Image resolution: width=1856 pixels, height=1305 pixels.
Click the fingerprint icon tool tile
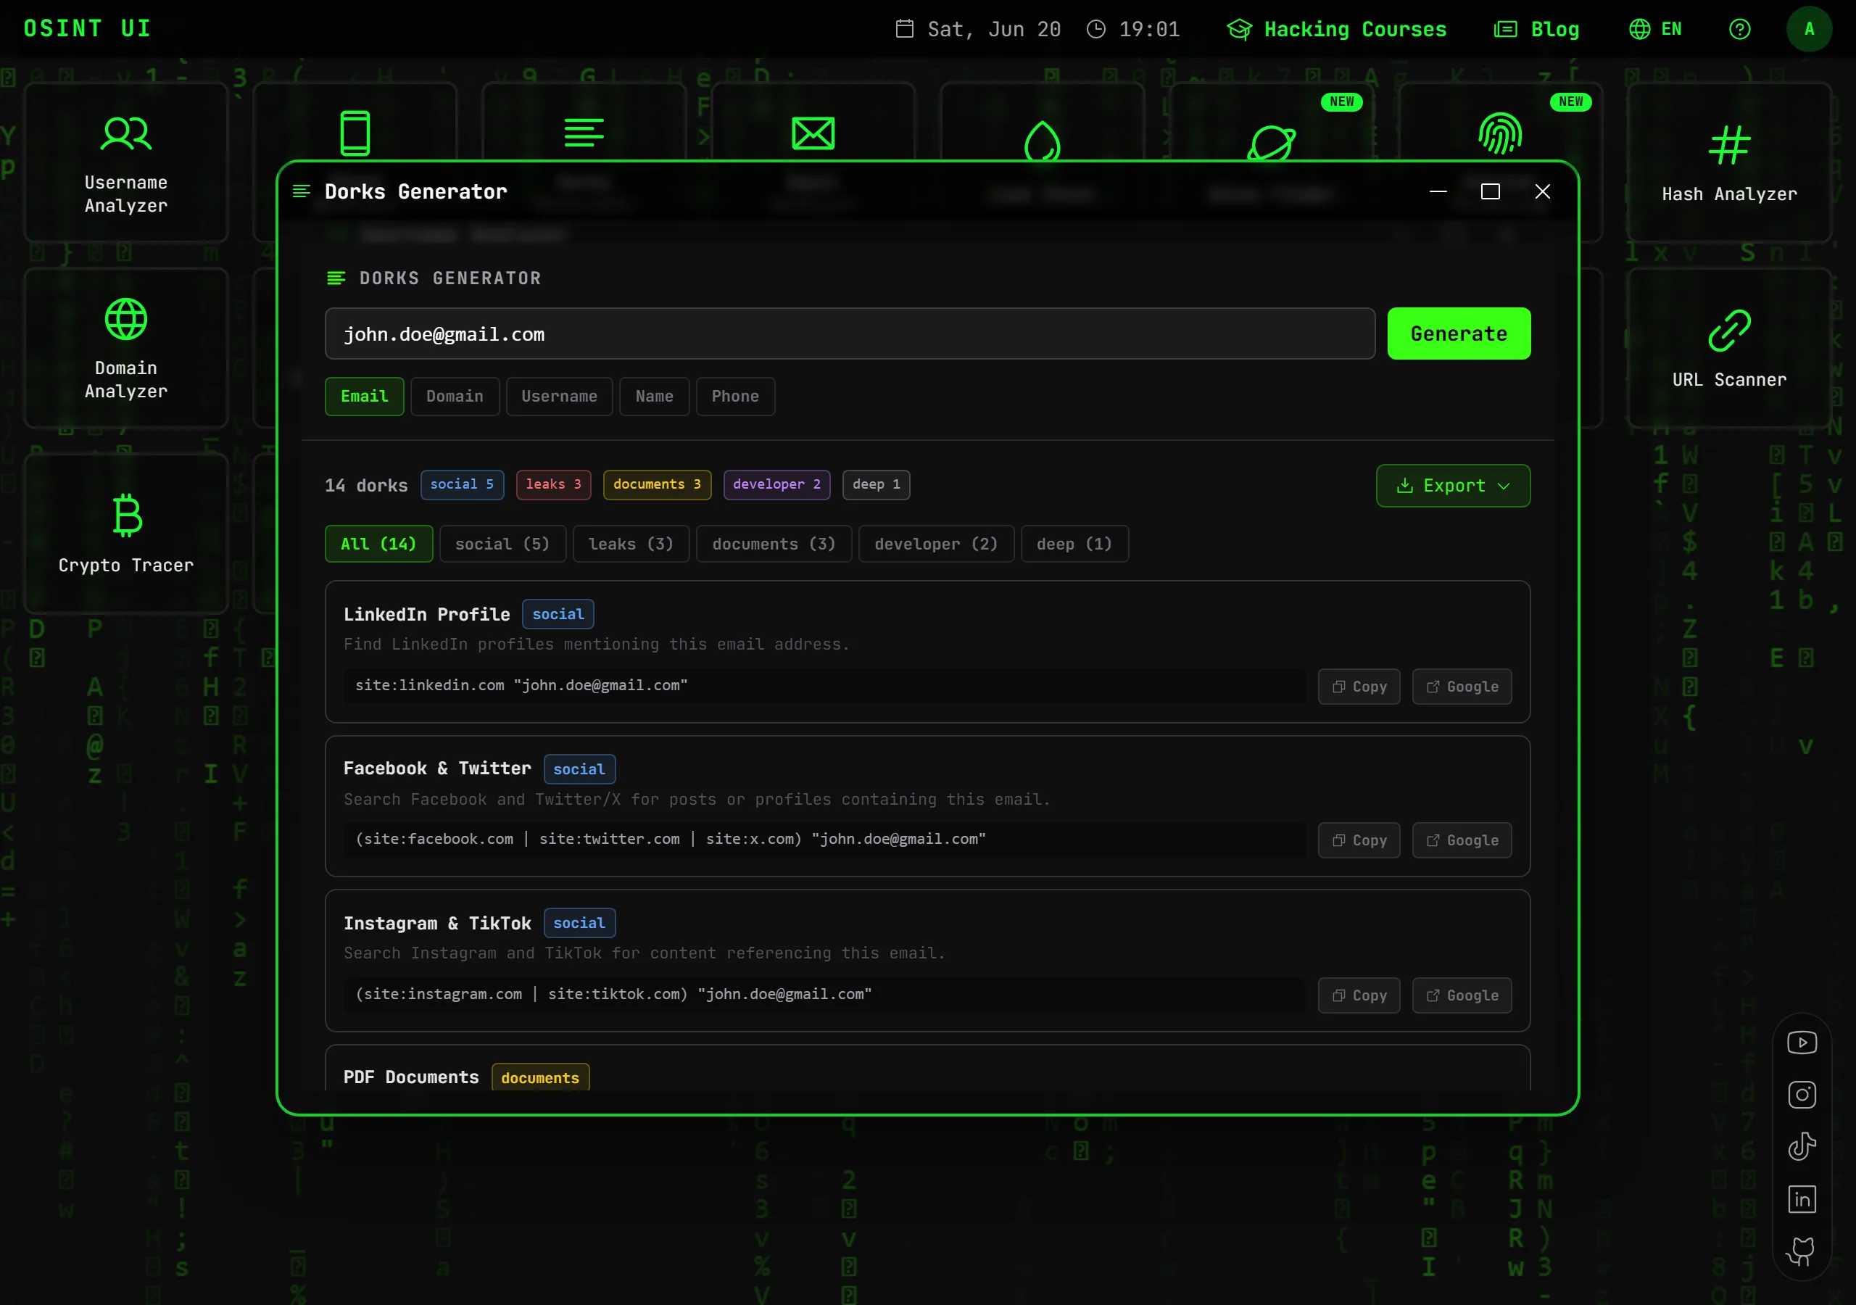click(1500, 133)
